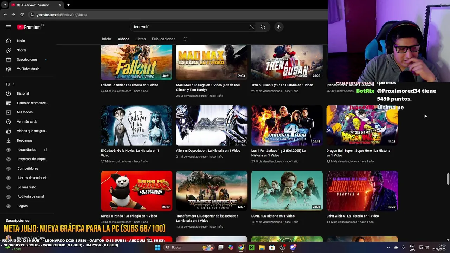Switch to the Inicio channel tab
The height and width of the screenshot is (253, 450).
click(x=107, y=39)
